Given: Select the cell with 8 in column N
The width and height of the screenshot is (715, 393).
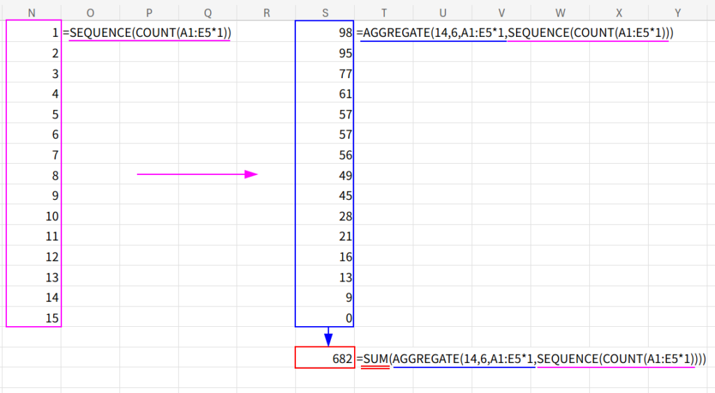Looking at the screenshot, I should (x=34, y=176).
